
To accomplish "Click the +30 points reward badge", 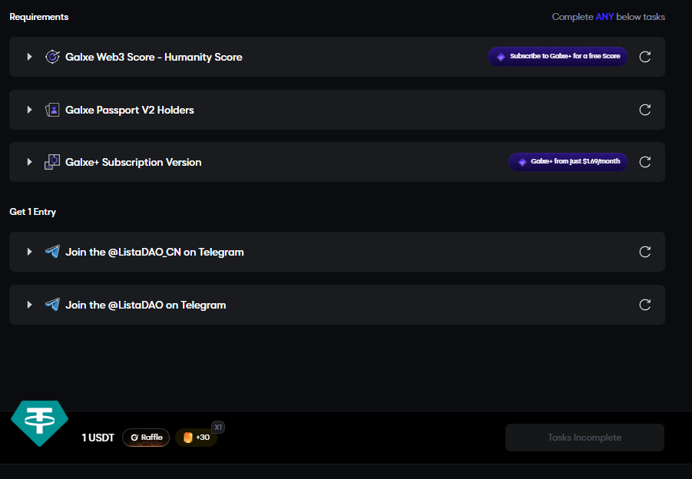I will (197, 438).
